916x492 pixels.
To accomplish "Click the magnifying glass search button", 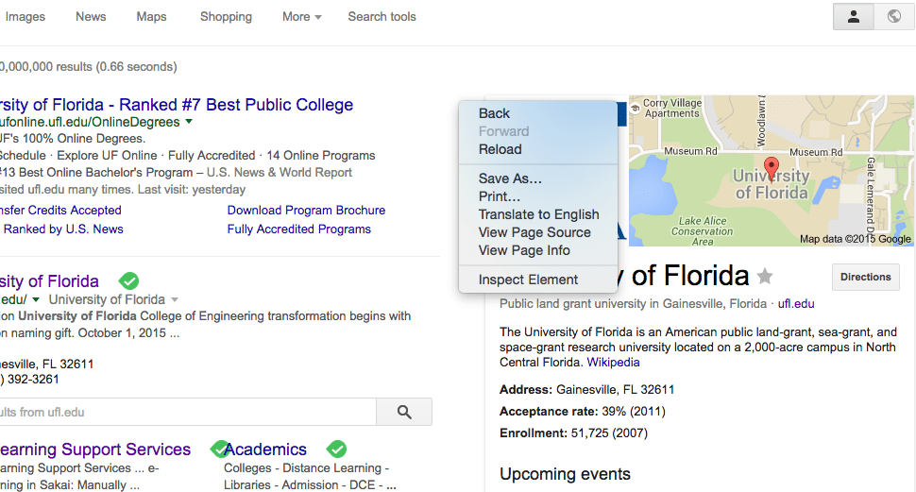I will tap(404, 412).
